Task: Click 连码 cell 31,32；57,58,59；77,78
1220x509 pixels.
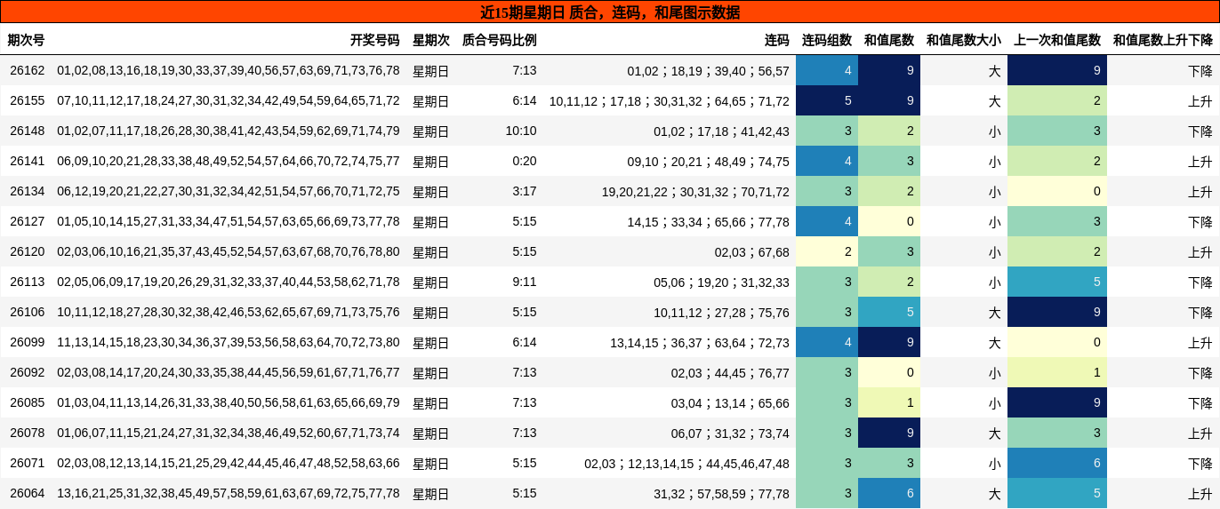Action: 721,493
